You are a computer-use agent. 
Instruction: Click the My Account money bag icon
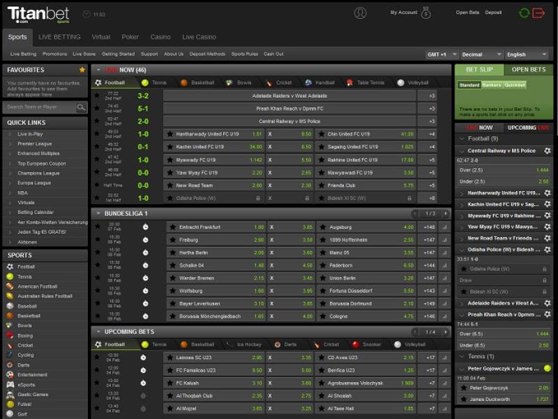point(425,13)
